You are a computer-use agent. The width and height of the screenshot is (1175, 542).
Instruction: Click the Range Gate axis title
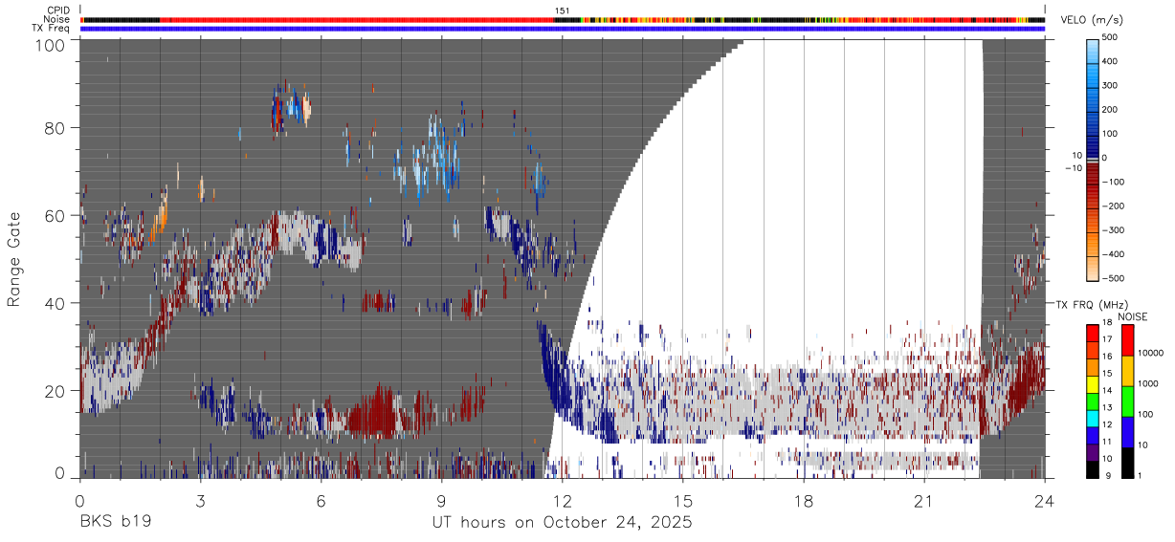pos(14,259)
